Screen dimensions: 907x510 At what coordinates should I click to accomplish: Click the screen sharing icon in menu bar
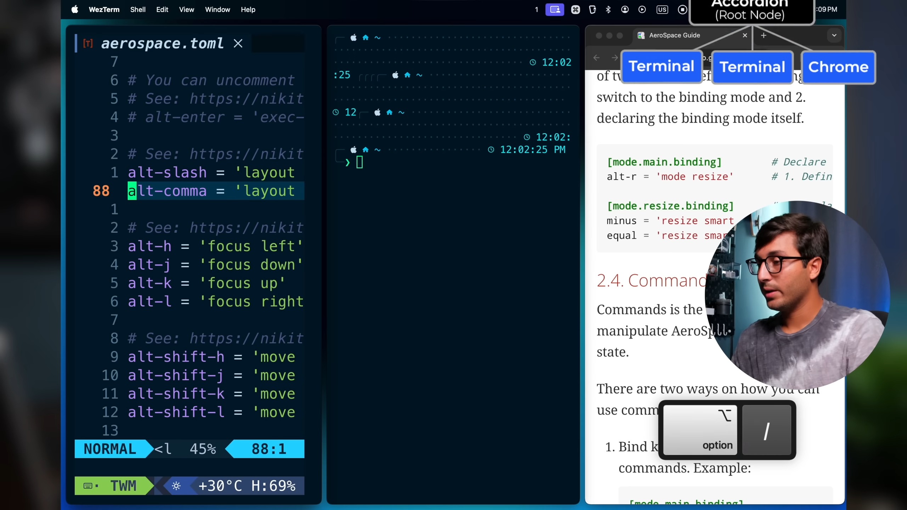[554, 10]
